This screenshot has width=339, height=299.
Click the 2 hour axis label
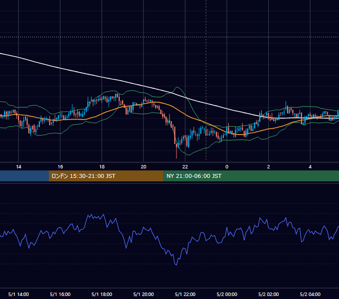pos(269,167)
